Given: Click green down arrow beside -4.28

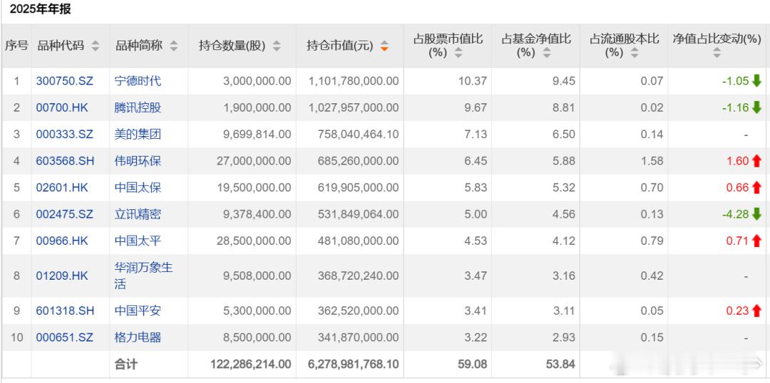Looking at the screenshot, I should point(756,214).
